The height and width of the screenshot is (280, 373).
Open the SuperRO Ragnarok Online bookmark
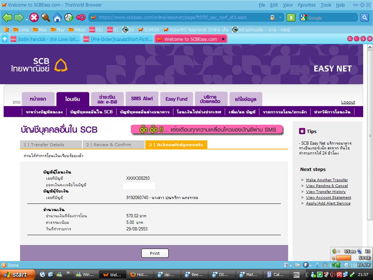point(196,30)
